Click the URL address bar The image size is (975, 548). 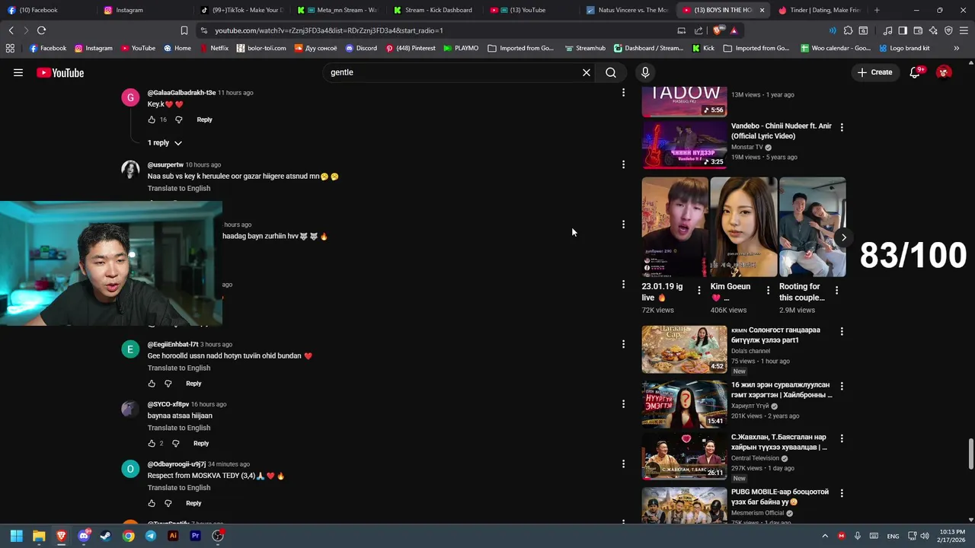tap(434, 30)
